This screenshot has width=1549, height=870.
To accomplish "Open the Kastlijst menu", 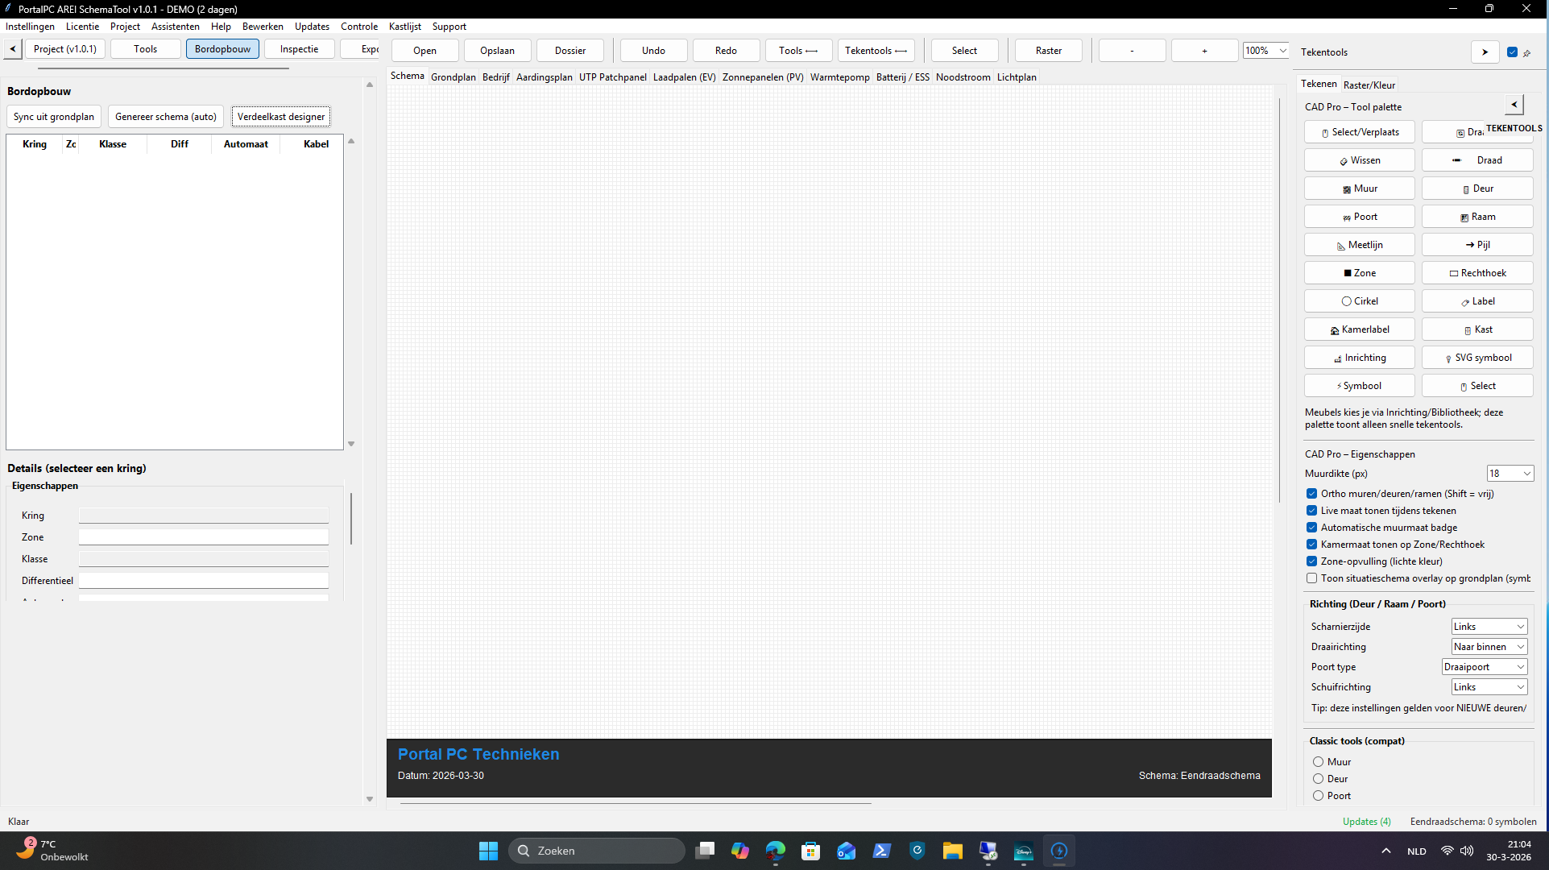I will 404,27.
